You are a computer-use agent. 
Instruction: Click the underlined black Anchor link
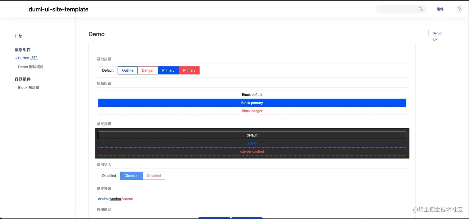pyautogui.click(x=115, y=199)
